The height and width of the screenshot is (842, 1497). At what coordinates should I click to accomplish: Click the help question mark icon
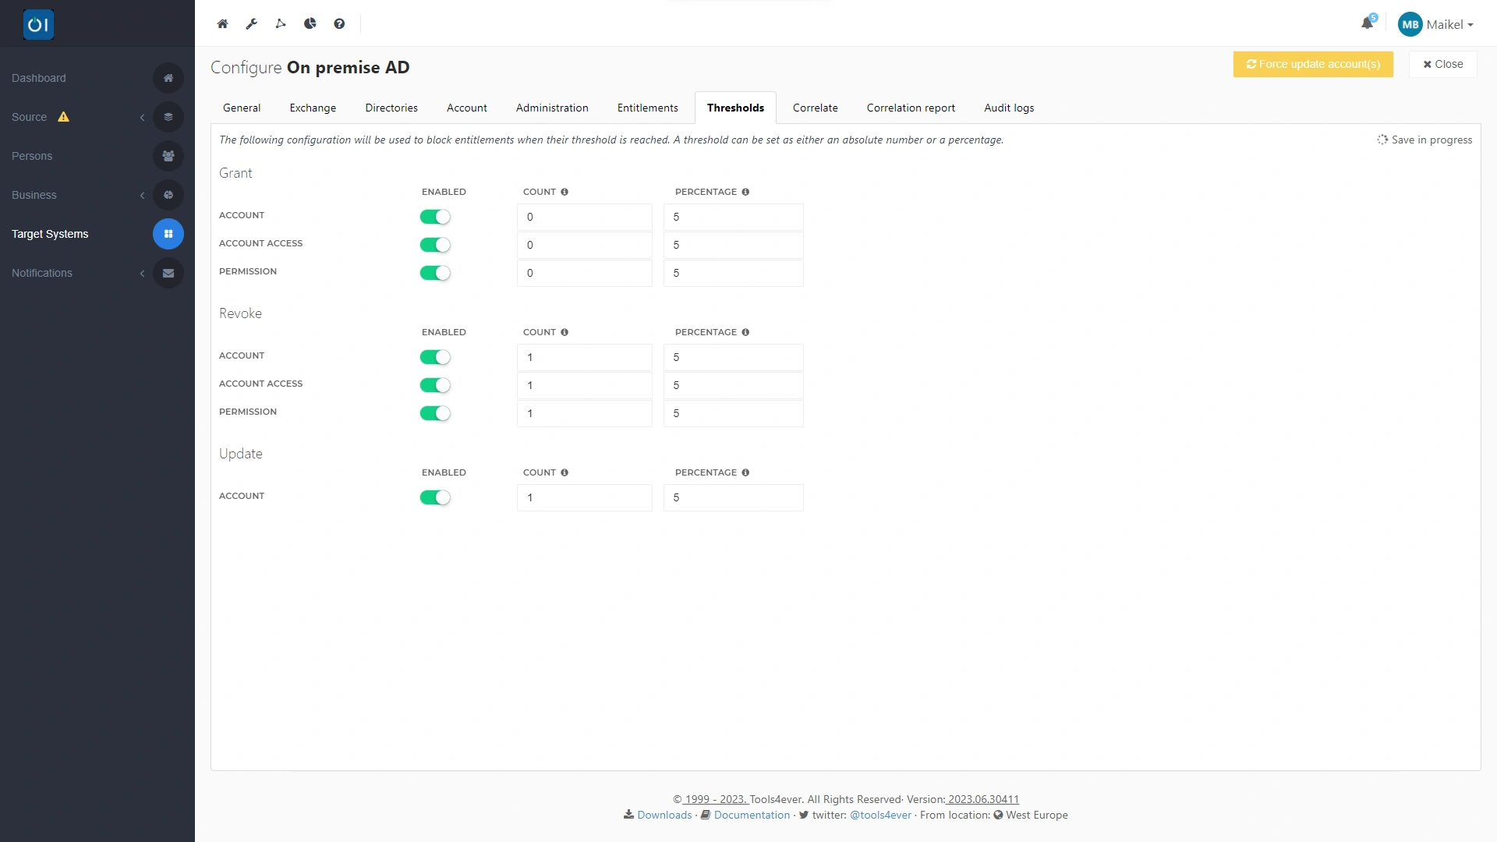pyautogui.click(x=339, y=23)
